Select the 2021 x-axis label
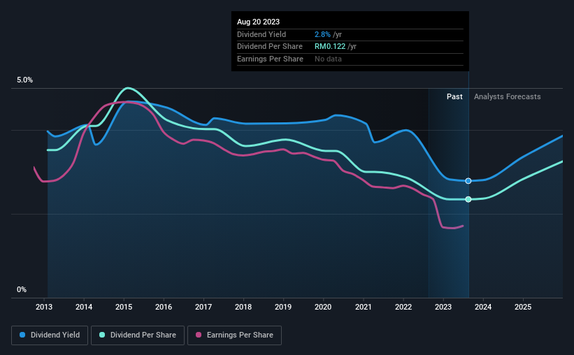Viewport: 574px width, 355px height. click(x=363, y=307)
